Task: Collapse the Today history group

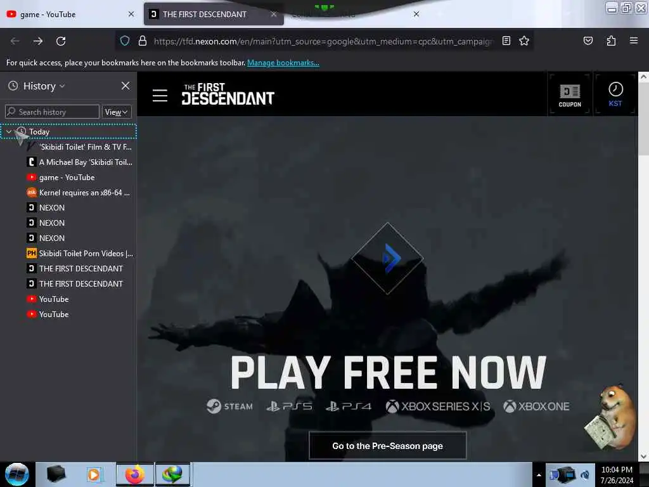Action: (8, 131)
